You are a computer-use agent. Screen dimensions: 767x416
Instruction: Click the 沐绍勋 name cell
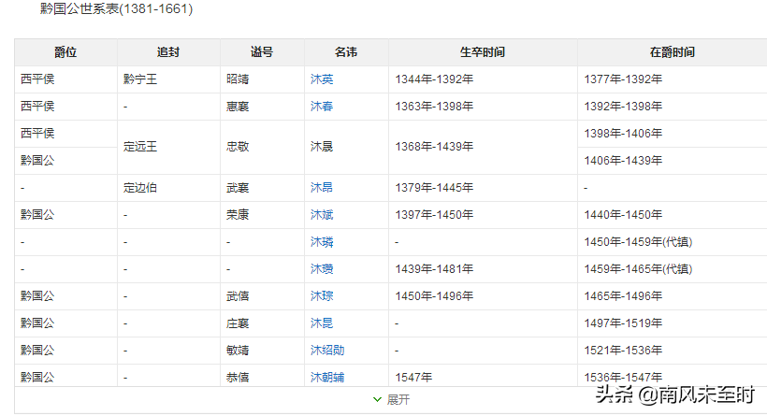coord(327,351)
